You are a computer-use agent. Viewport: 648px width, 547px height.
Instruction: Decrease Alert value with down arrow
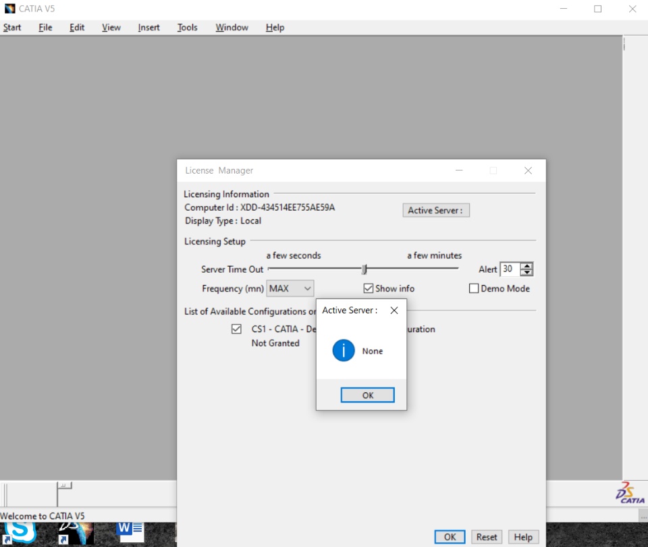pyautogui.click(x=526, y=272)
